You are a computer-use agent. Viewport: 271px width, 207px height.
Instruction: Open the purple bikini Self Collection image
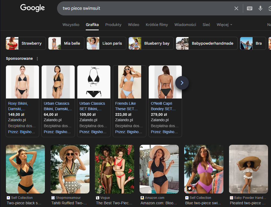coord(204,169)
